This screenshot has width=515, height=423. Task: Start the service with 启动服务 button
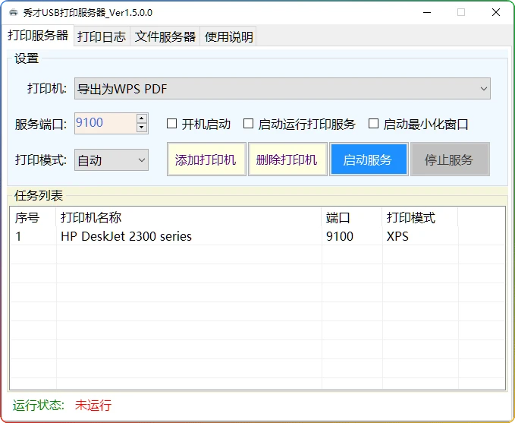(x=368, y=159)
